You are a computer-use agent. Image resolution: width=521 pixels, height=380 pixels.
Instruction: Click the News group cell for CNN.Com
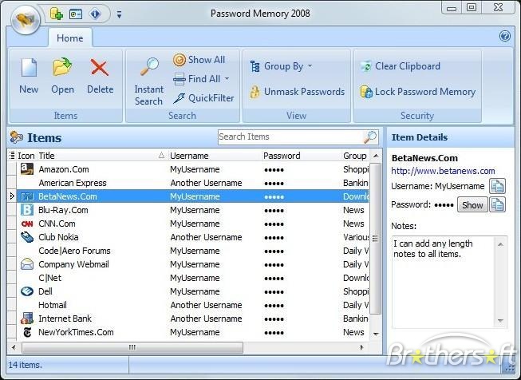(x=353, y=224)
